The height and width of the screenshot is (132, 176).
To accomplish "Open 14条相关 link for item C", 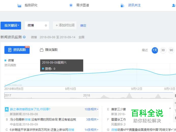I will click(91, 130).
